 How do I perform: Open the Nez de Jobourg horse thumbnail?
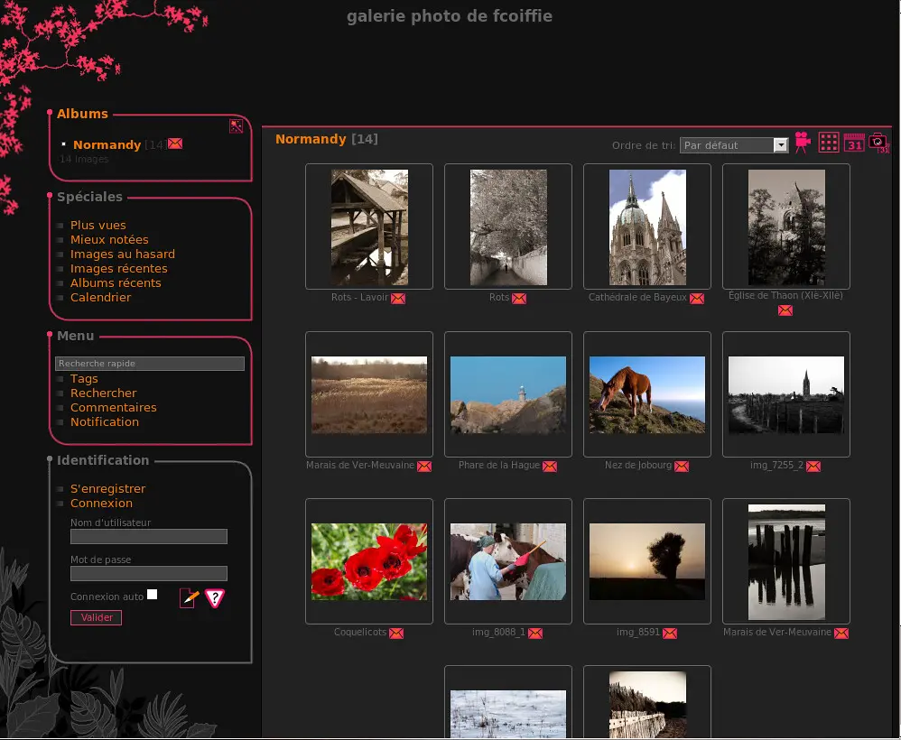click(x=647, y=394)
